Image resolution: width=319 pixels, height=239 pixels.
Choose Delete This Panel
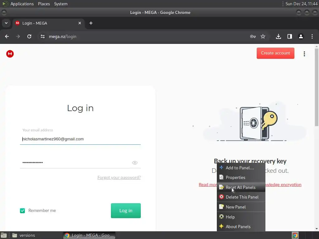[x=241, y=197]
